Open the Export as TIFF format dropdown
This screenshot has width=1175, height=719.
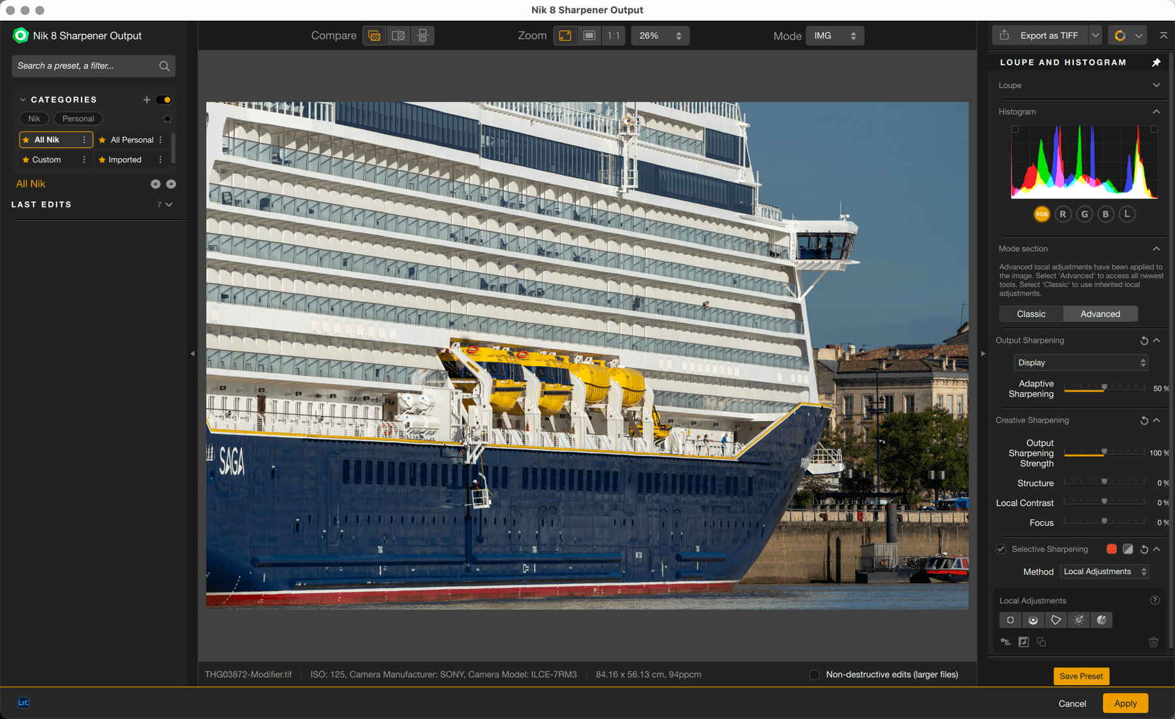(x=1096, y=35)
